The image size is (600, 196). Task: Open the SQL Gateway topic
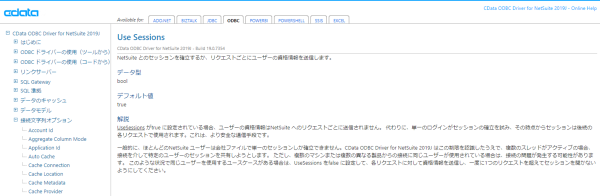(35, 81)
